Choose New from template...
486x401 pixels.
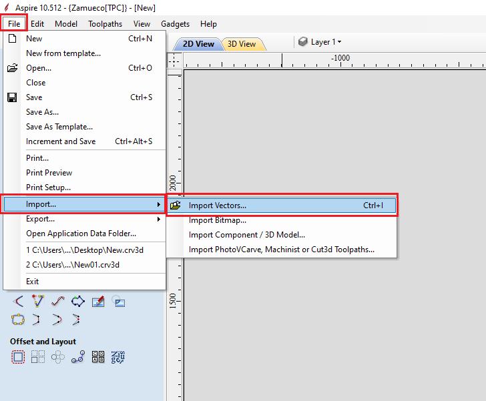pos(84,53)
